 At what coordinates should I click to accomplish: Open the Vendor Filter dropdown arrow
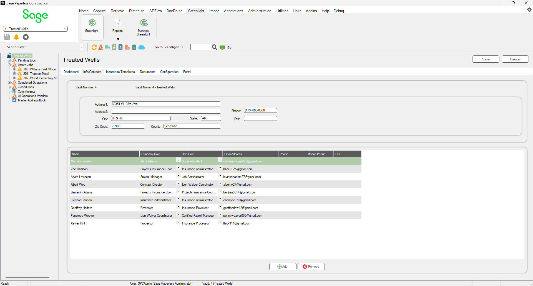coord(82,47)
